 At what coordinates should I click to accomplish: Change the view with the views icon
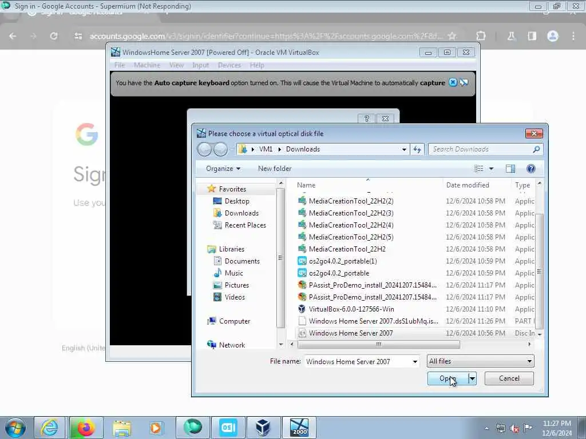click(x=479, y=169)
